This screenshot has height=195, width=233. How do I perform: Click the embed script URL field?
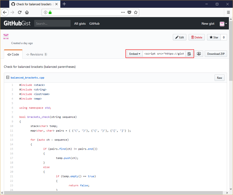[164, 54]
